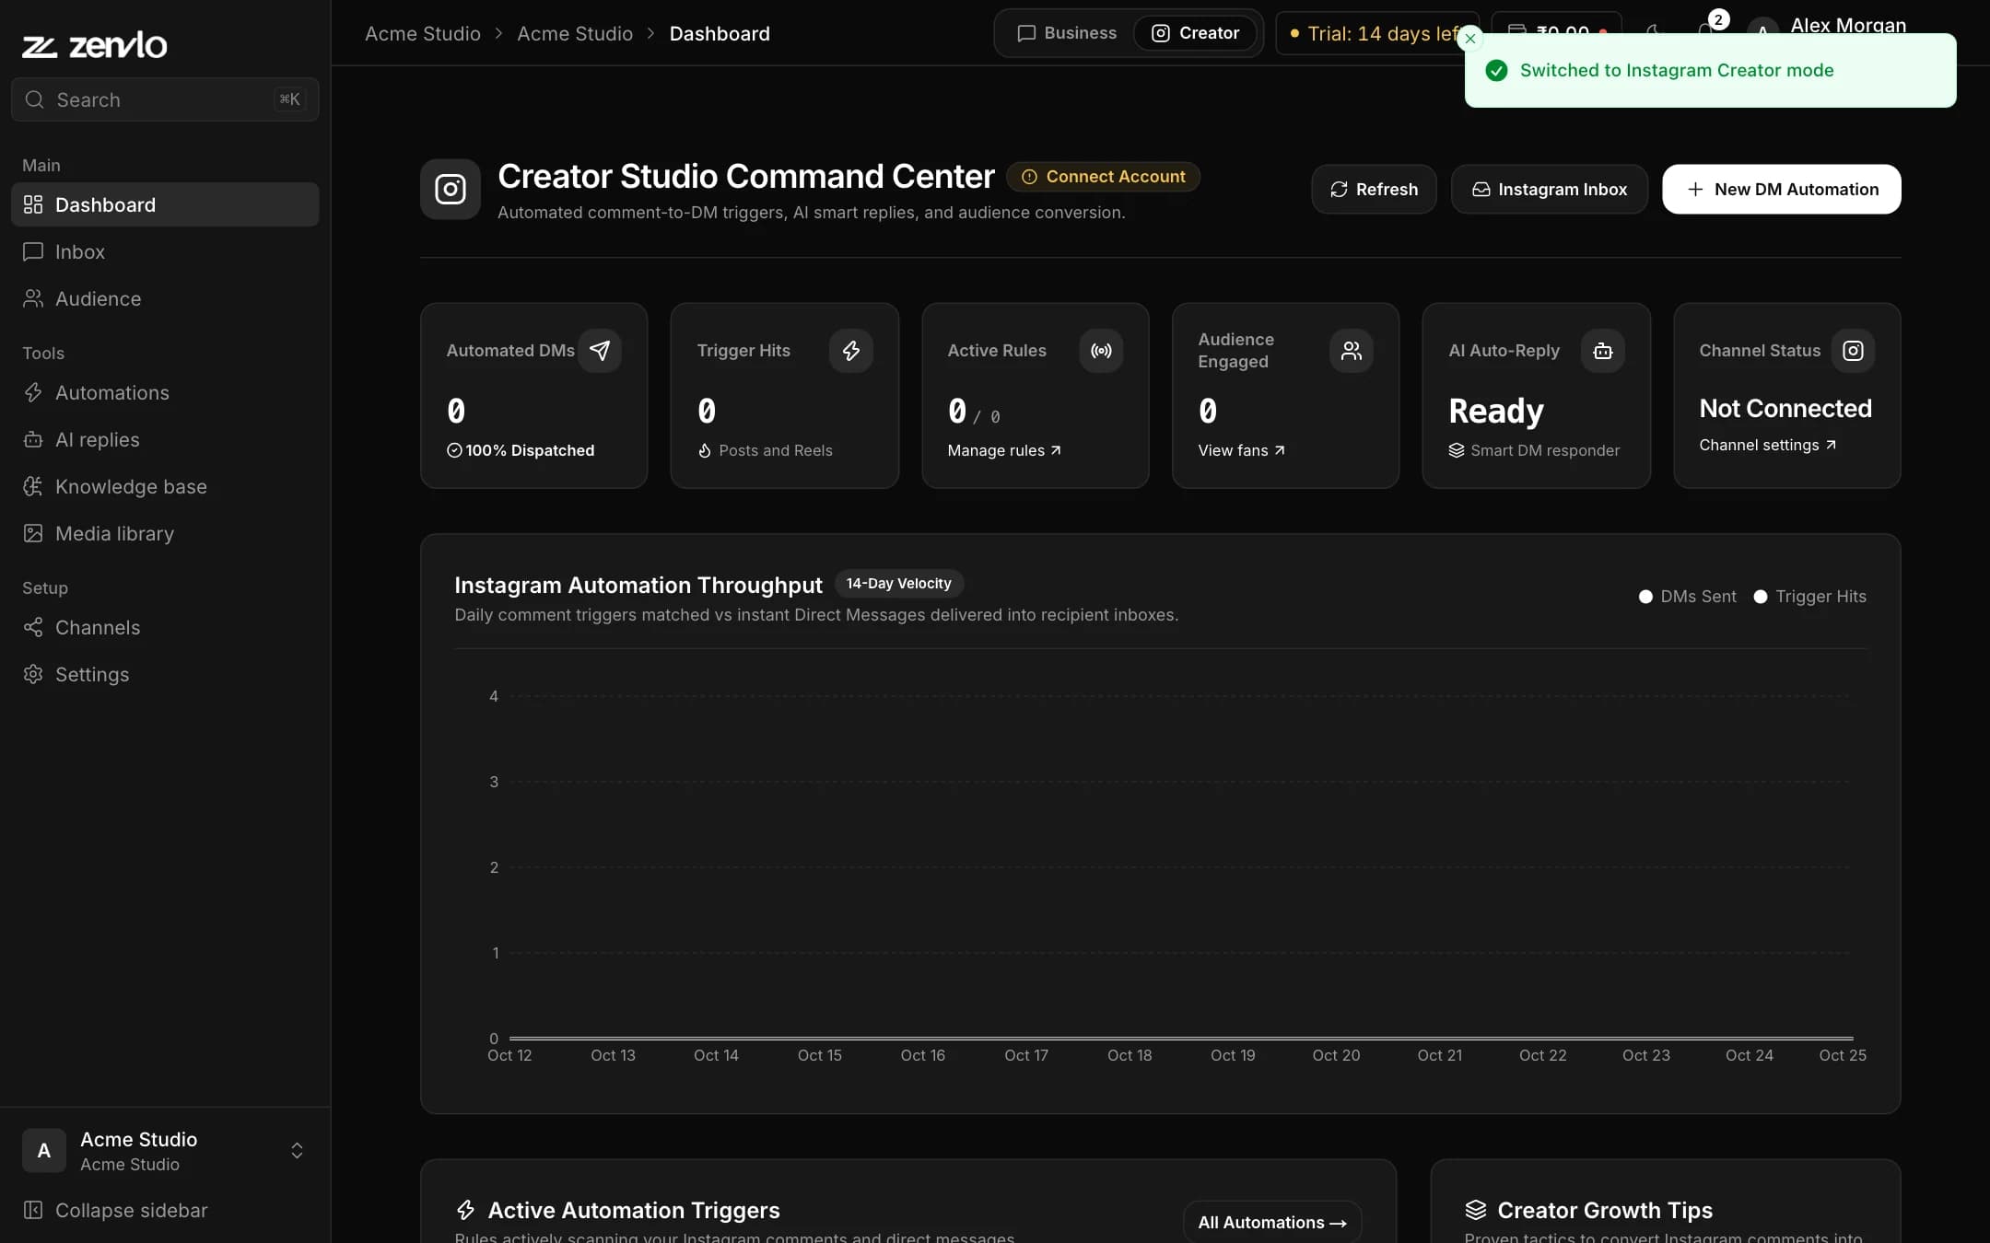Click the Trial: 14 days left badge
Image resolution: width=1990 pixels, height=1243 pixels.
(x=1373, y=33)
